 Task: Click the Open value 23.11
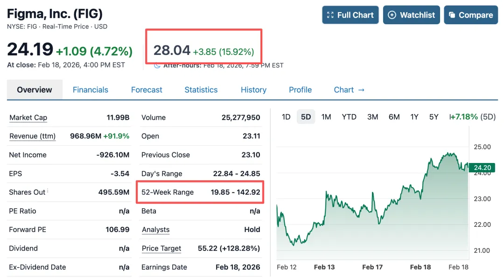[252, 136]
